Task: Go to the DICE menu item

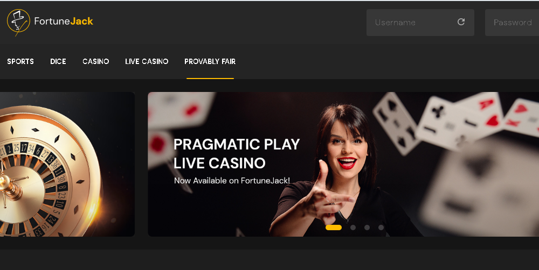Action: [x=58, y=61]
